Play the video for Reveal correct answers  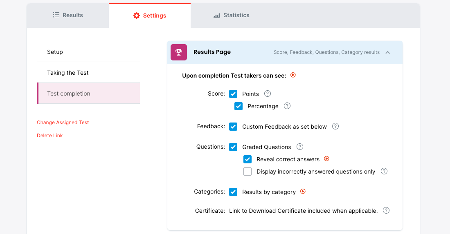[x=326, y=159]
